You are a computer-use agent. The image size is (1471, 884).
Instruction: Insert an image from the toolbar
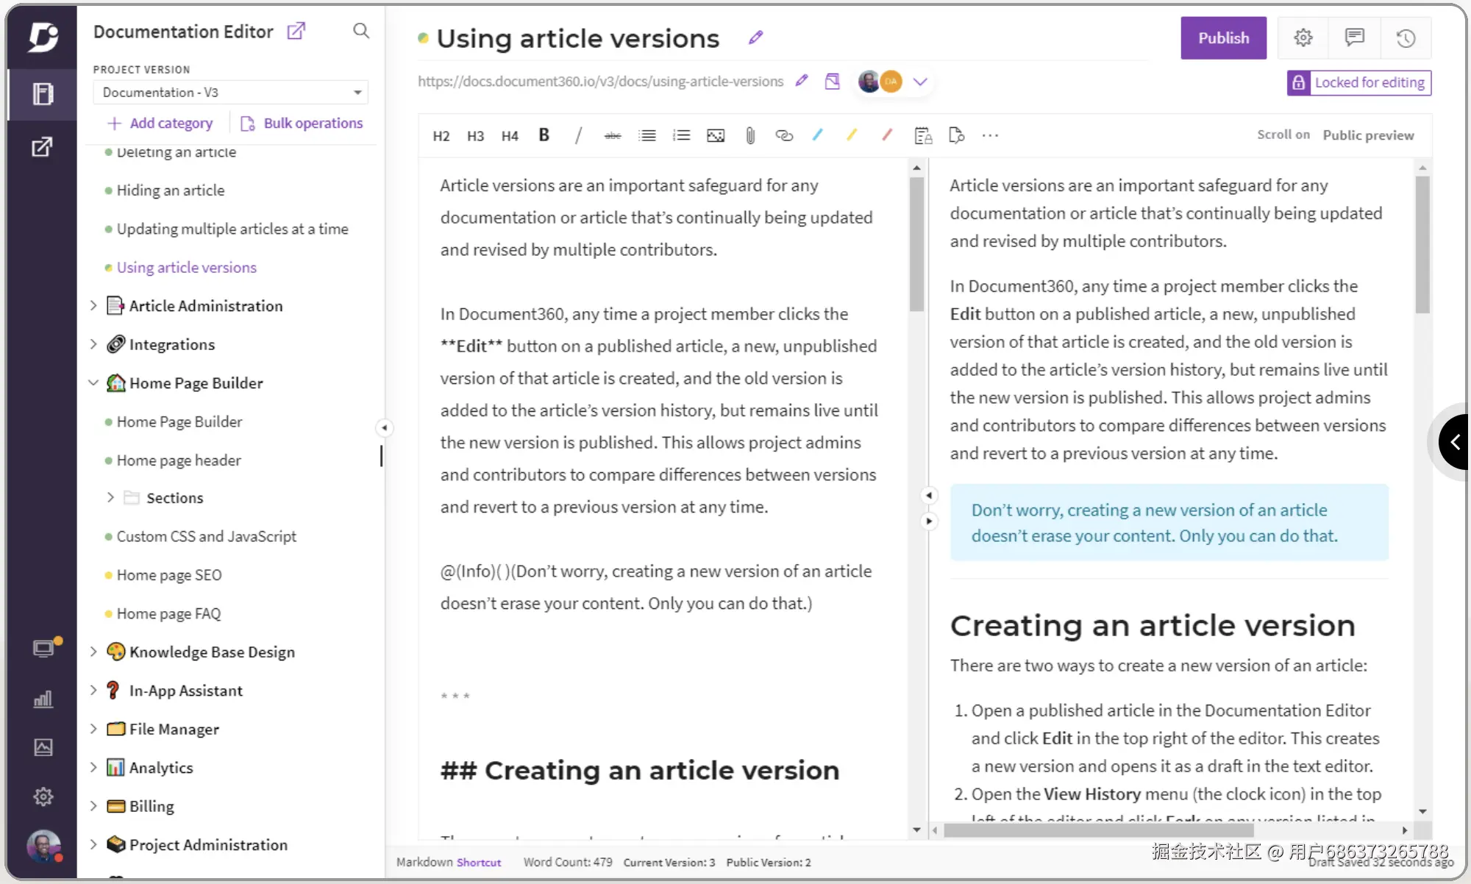click(x=715, y=135)
